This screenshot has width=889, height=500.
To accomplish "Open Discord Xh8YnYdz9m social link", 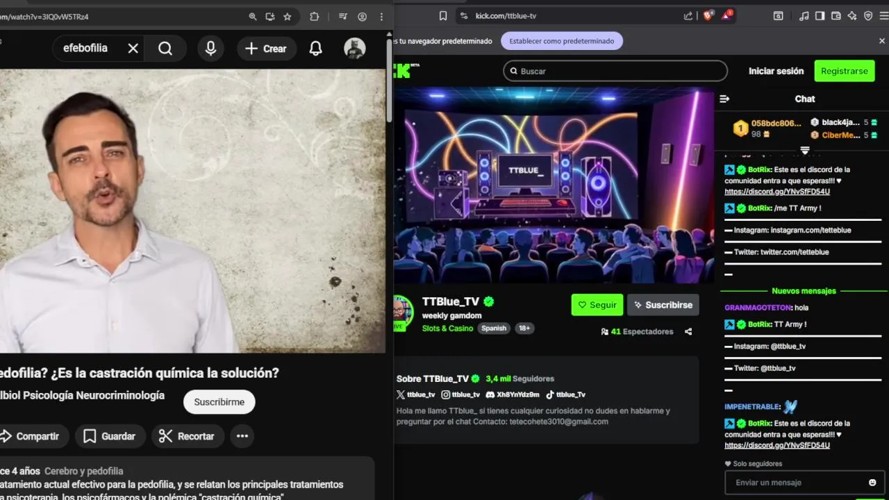I will tap(513, 394).
